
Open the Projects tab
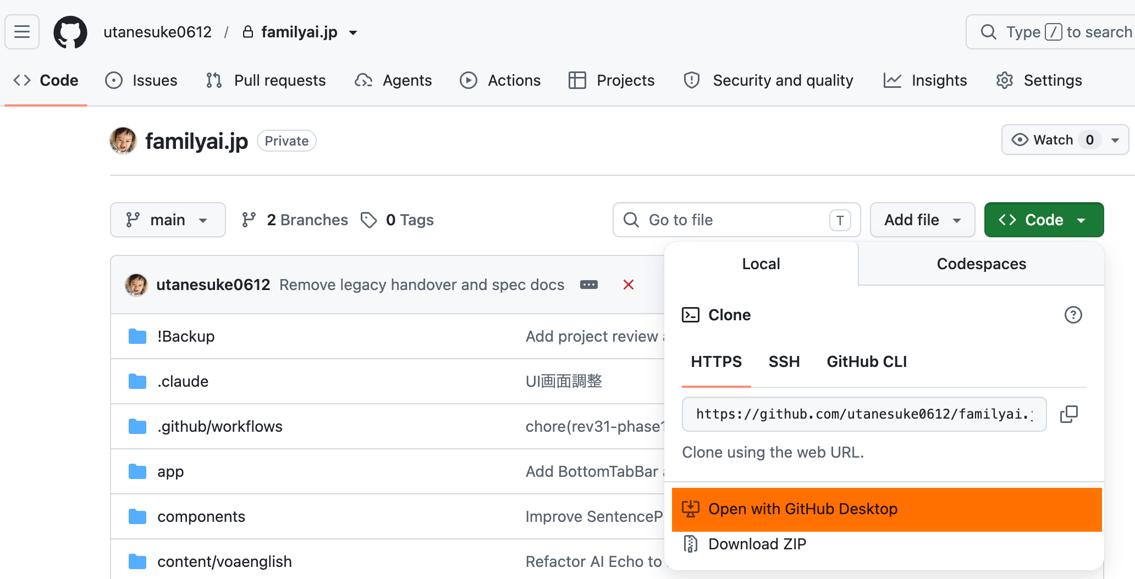(x=611, y=80)
